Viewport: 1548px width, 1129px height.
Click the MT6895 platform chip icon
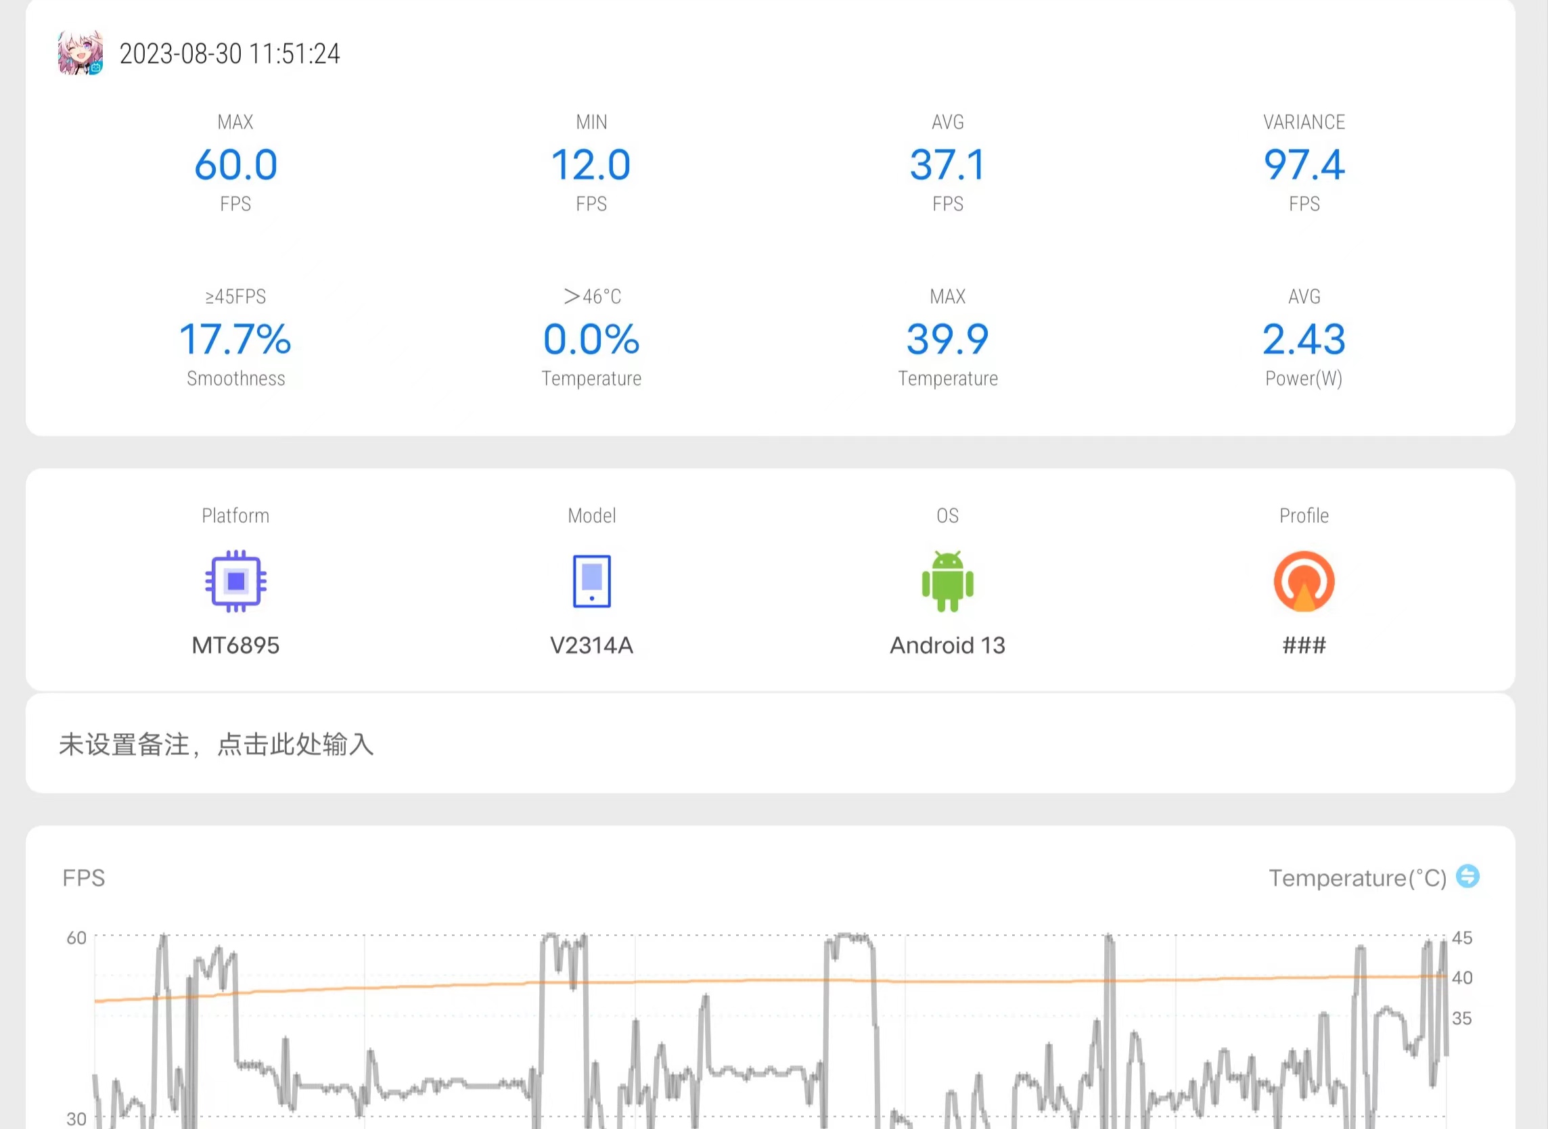click(x=236, y=581)
